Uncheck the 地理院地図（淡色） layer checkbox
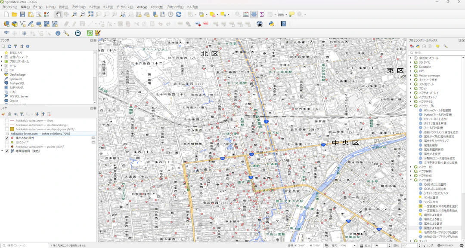This screenshot has width=465, height=248. [x=7, y=151]
